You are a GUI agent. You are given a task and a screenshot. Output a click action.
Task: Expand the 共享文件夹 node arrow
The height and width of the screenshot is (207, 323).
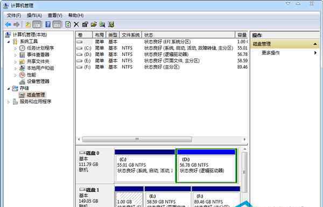click(16, 62)
